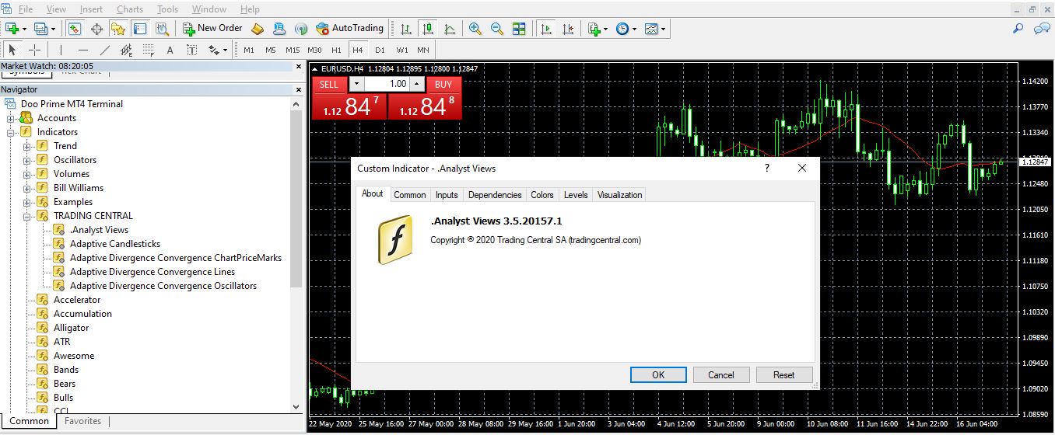1055x435 pixels.
Task: Open the chart templates dropdown
Action: pos(655,29)
